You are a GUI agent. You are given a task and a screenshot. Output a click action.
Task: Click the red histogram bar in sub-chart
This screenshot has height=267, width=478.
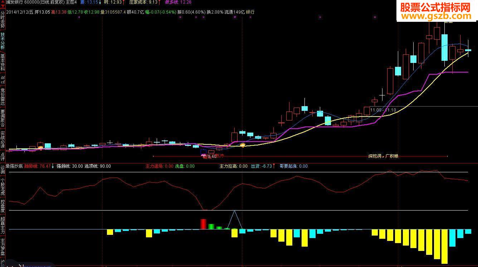point(203,224)
